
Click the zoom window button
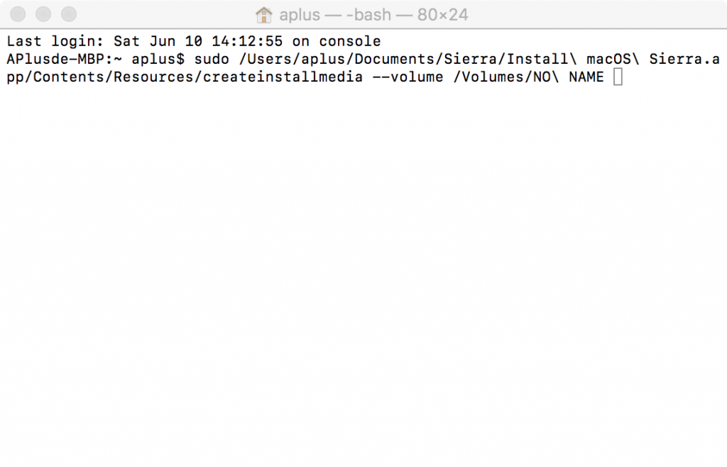pos(69,14)
